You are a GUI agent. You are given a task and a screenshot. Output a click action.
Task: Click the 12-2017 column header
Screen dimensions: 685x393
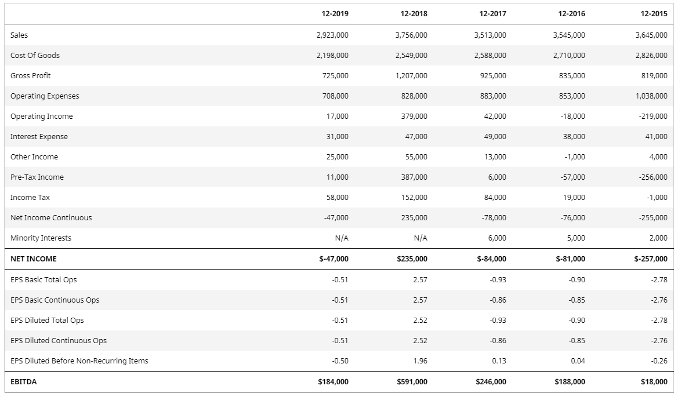pyautogui.click(x=492, y=14)
